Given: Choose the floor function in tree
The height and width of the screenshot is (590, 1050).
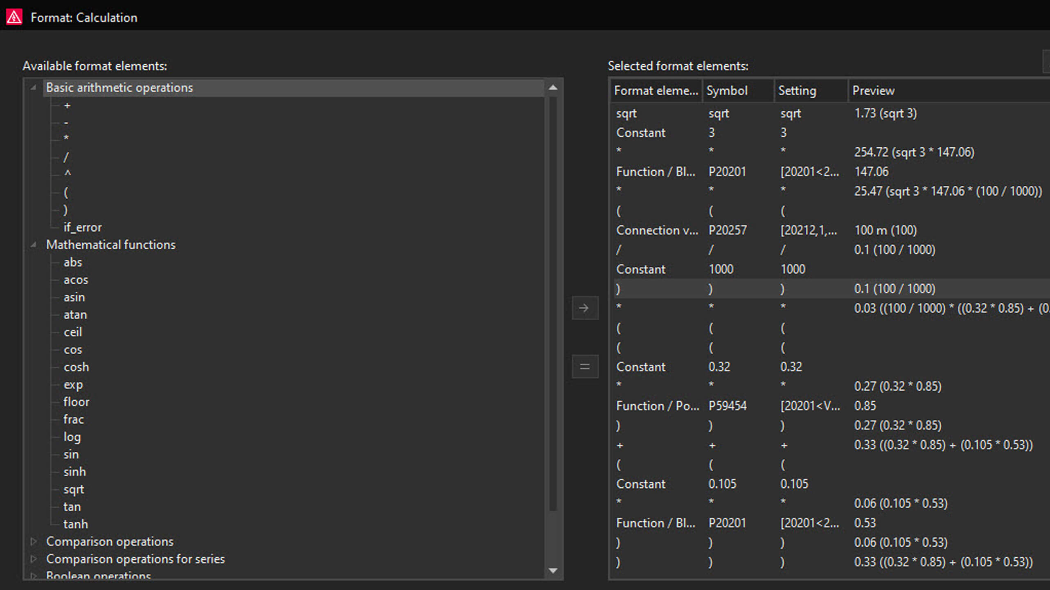Looking at the screenshot, I should click(76, 402).
